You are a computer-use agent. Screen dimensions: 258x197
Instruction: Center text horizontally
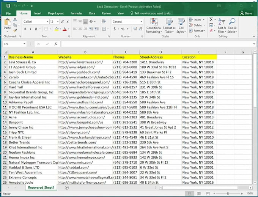pyautogui.click(x=80, y=29)
